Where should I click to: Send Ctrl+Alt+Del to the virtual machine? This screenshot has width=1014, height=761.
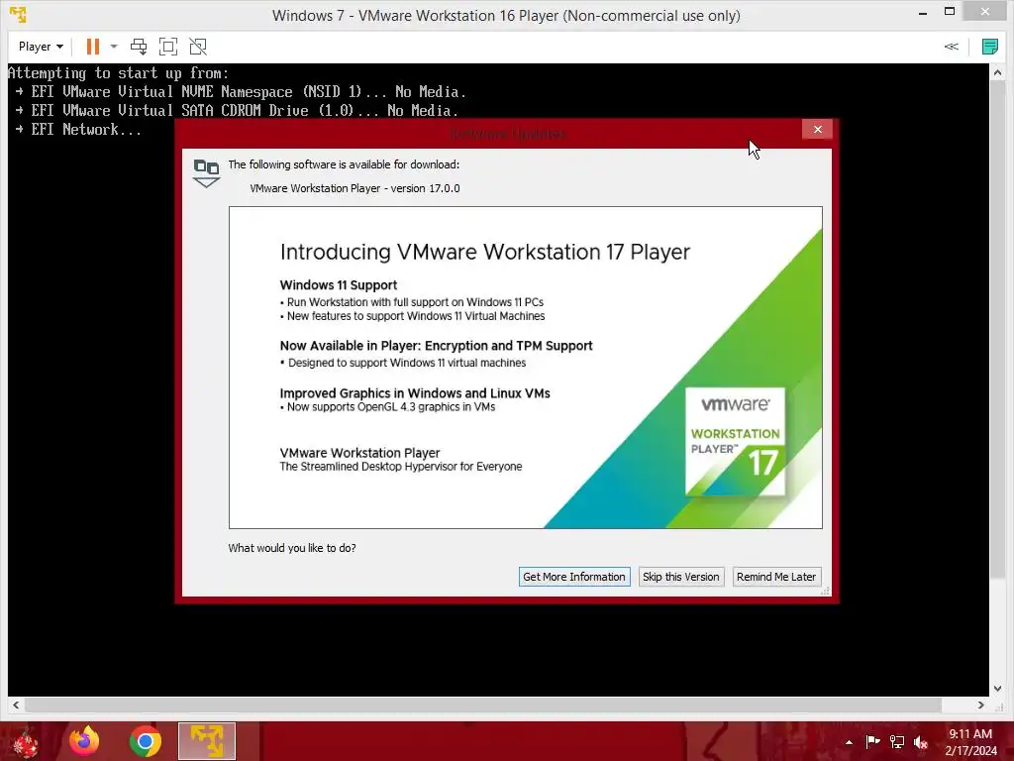point(139,47)
